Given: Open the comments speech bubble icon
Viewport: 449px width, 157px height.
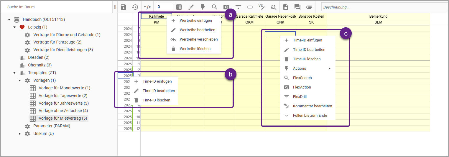Looking at the screenshot, I should [297, 7].
